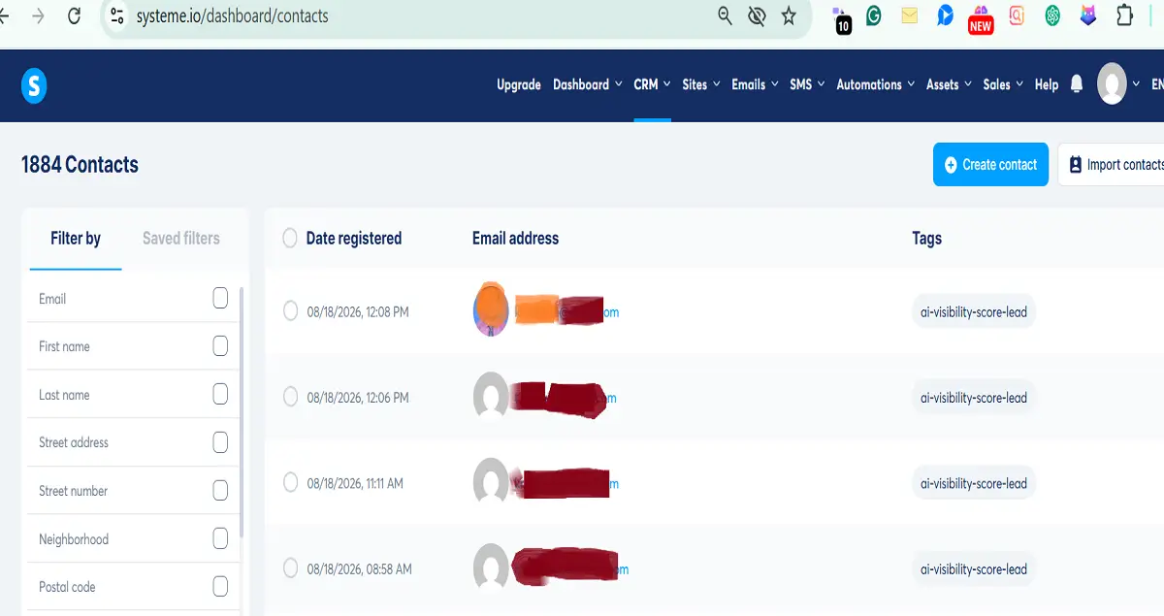This screenshot has width=1164, height=616.
Task: Go forward with browser forward arrow
Action: click(38, 16)
